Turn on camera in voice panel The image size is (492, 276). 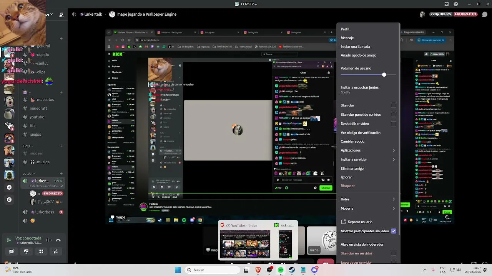(x=12, y=251)
